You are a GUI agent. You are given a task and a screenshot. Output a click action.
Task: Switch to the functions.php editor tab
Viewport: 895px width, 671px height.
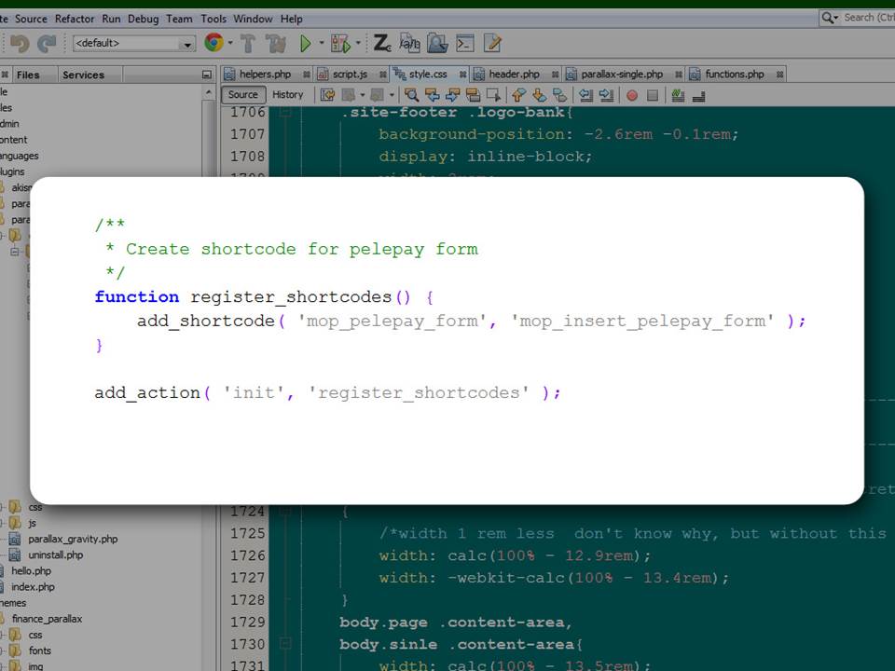pos(734,75)
